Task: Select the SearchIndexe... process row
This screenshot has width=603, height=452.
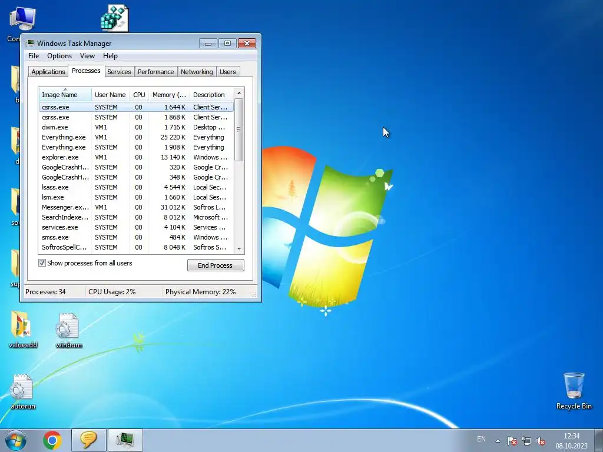Action: point(136,217)
